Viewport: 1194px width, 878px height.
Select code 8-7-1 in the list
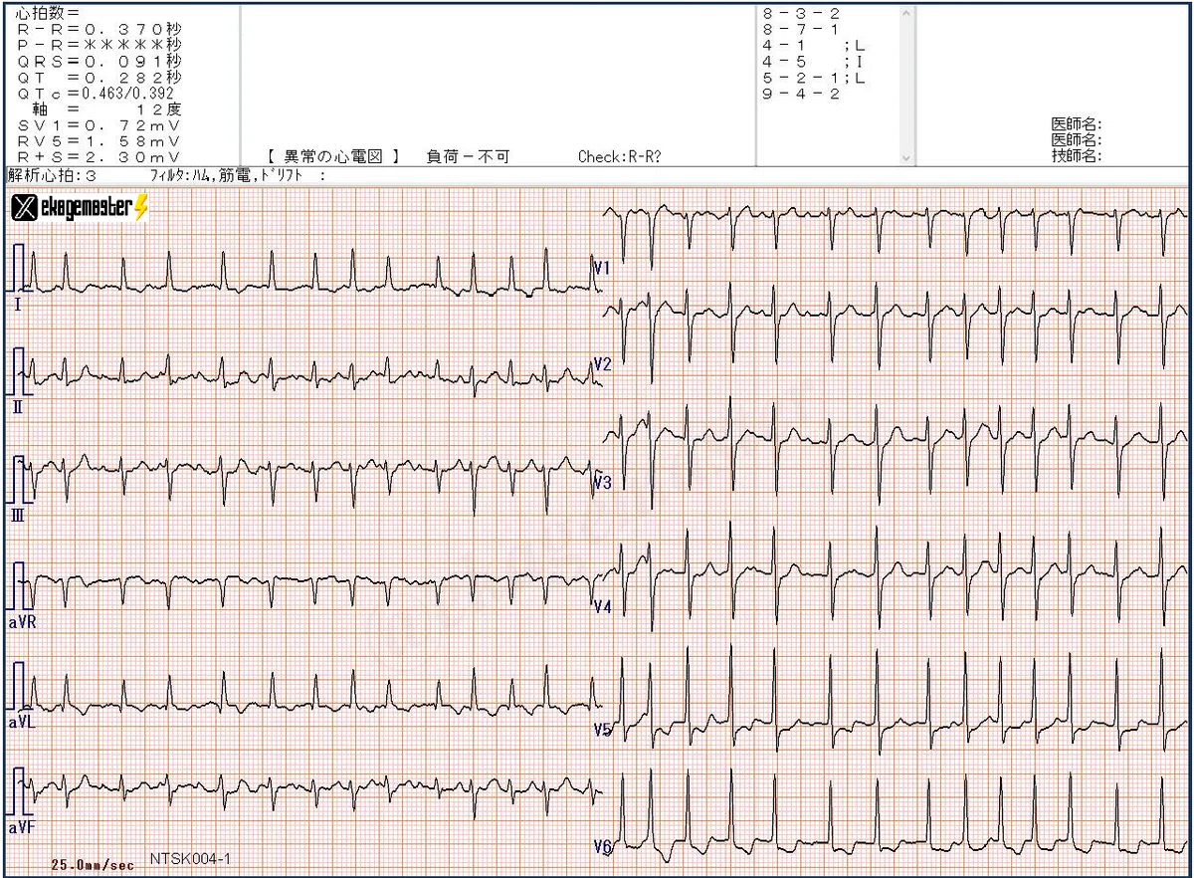tap(801, 30)
